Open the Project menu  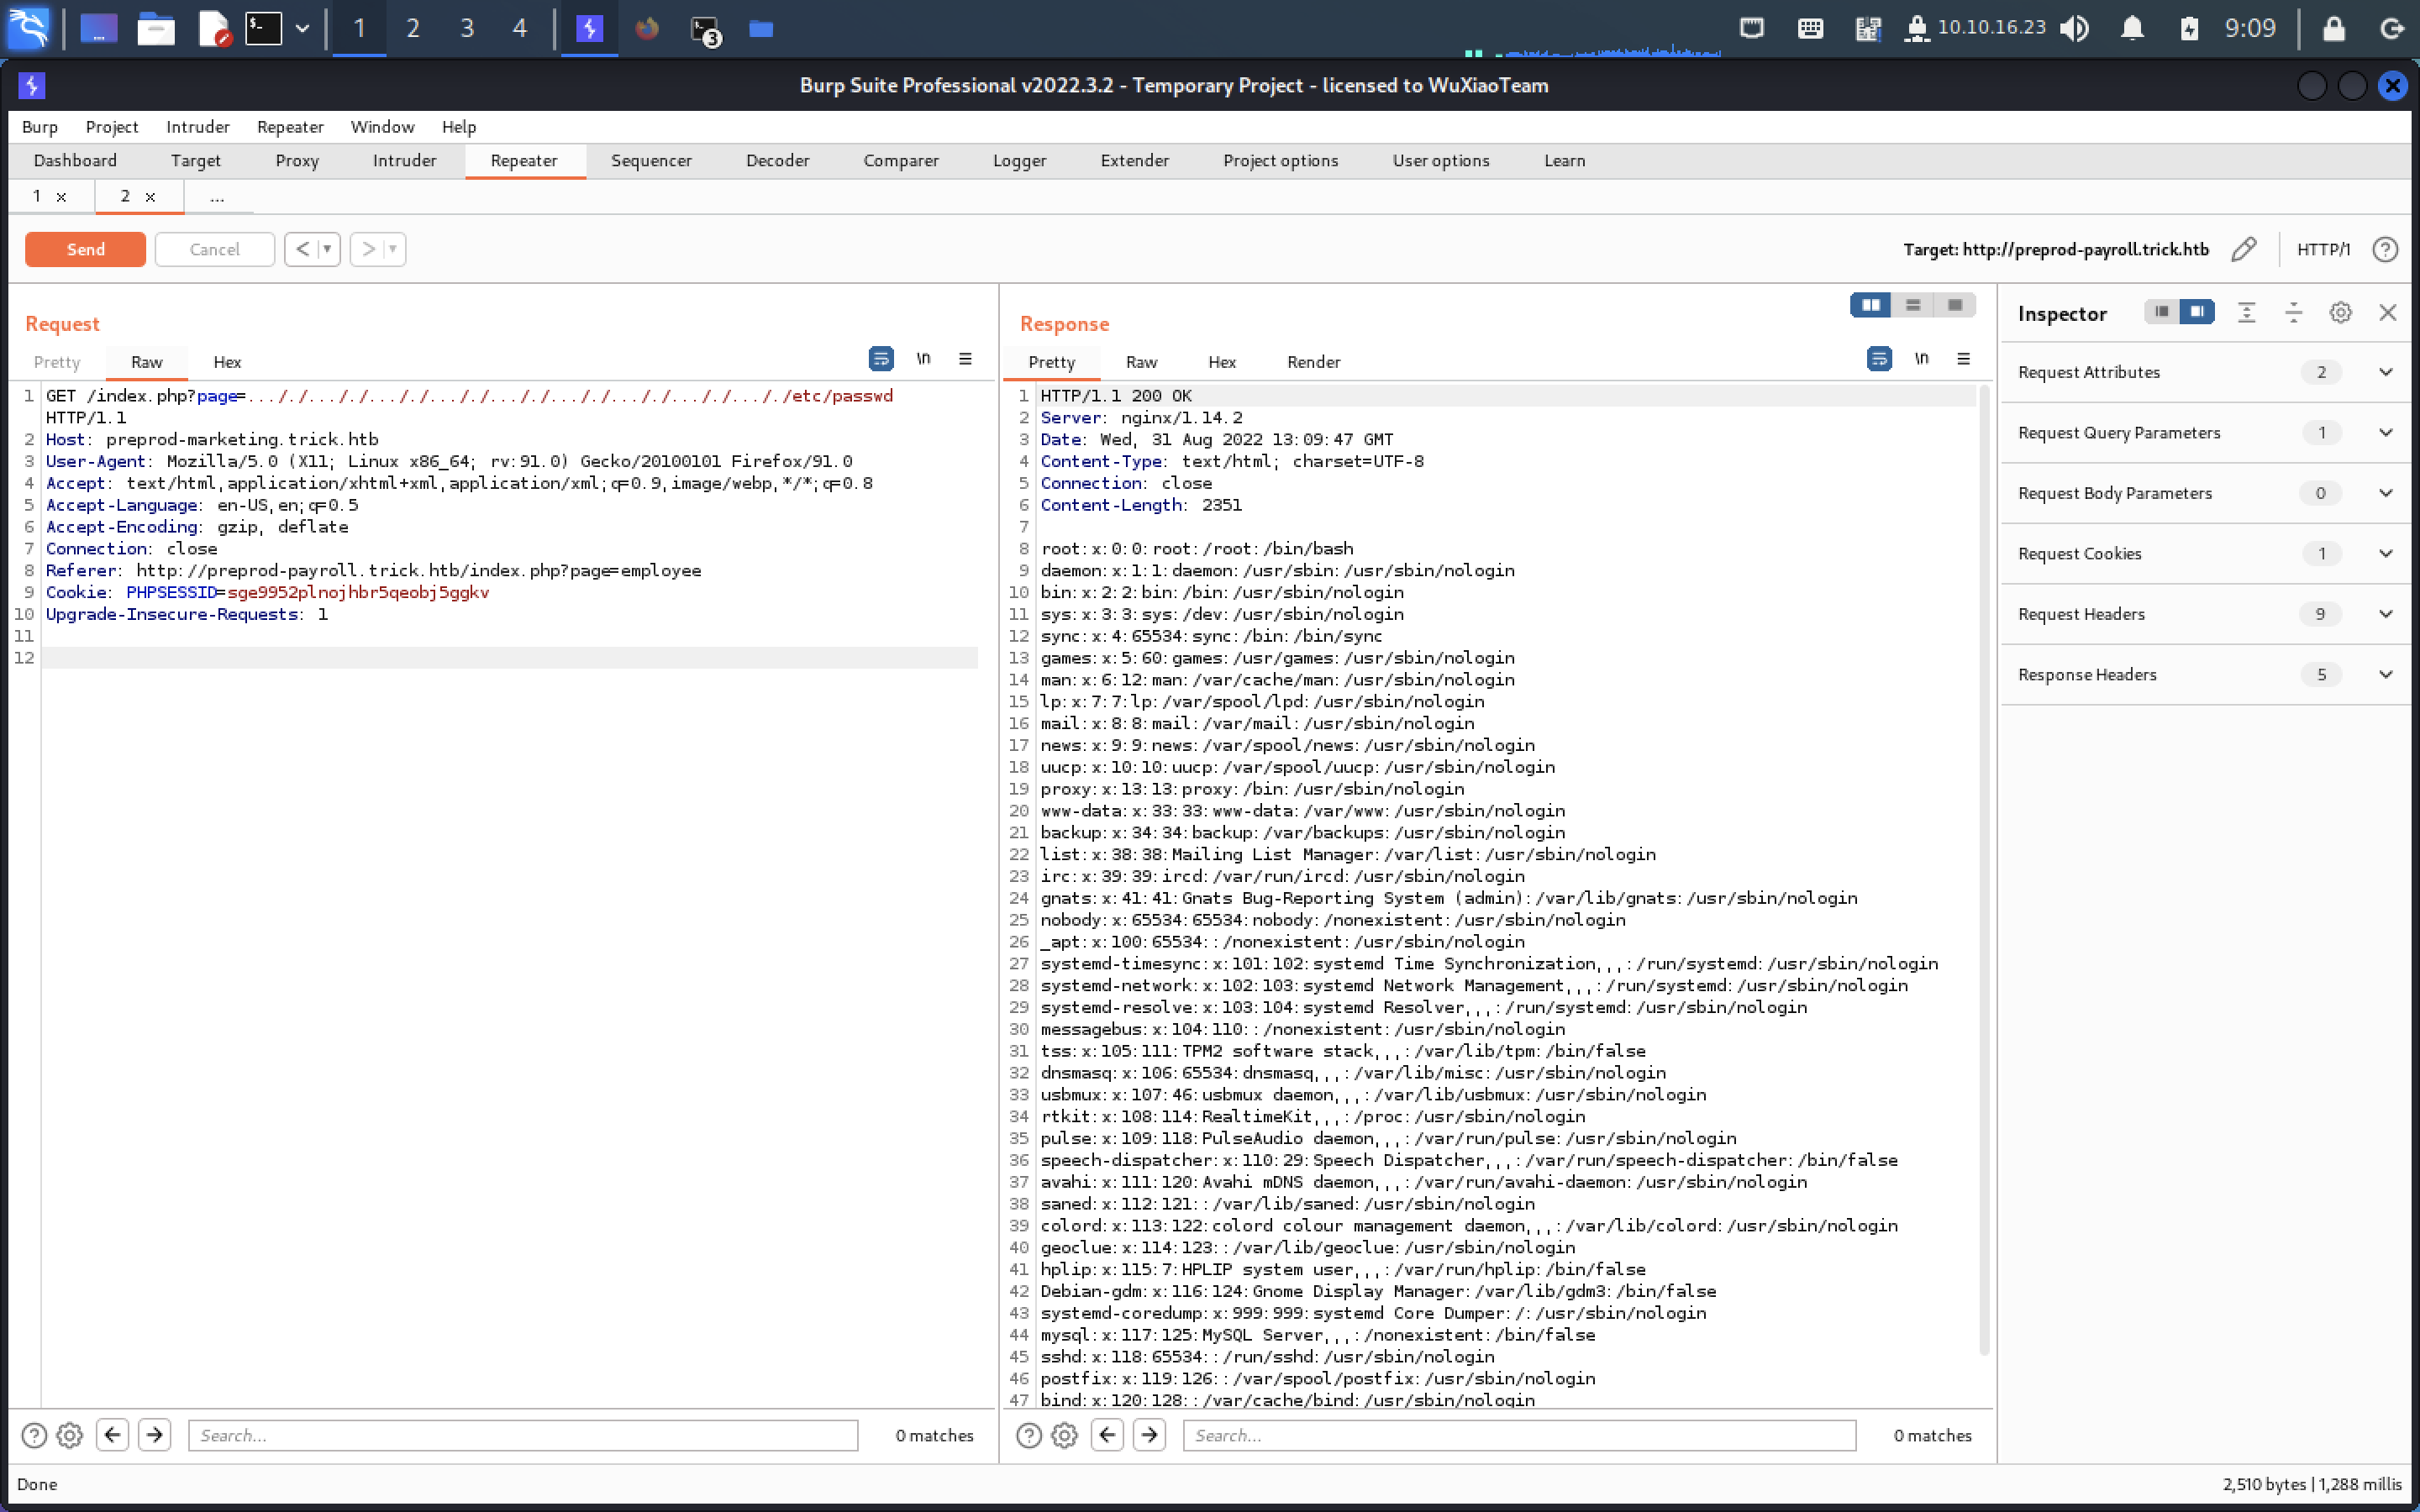click(111, 127)
